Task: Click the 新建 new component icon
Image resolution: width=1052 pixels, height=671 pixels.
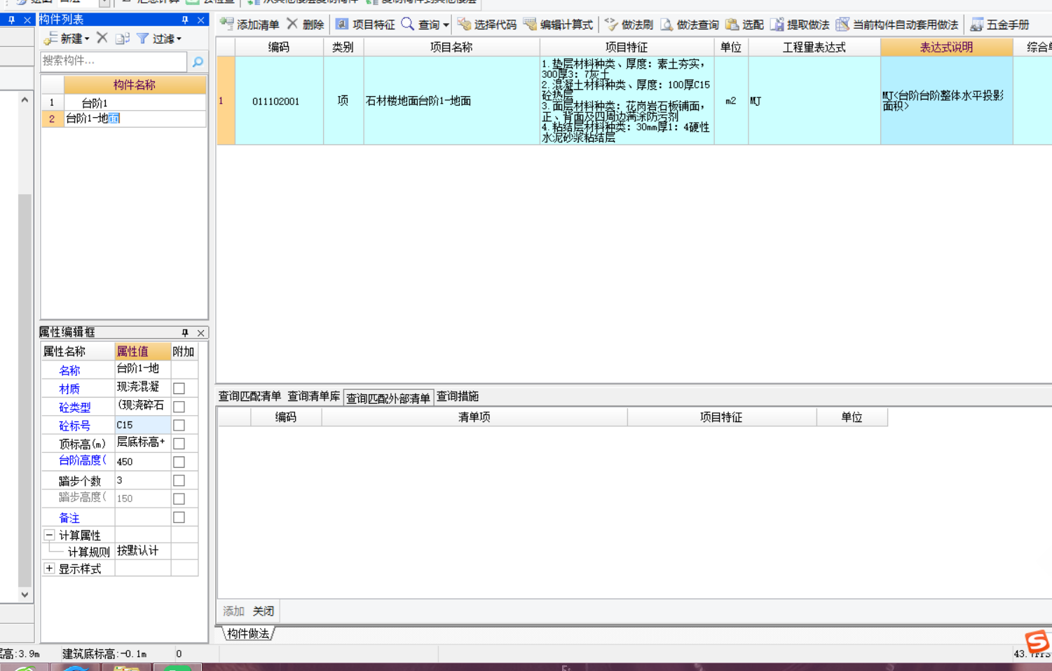Action: pyautogui.click(x=50, y=38)
